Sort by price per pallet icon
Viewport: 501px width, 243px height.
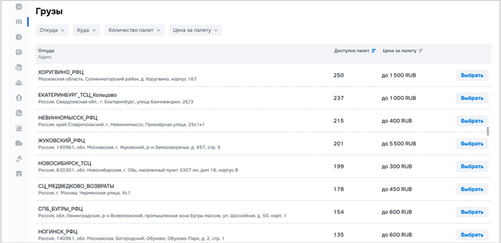tap(421, 51)
